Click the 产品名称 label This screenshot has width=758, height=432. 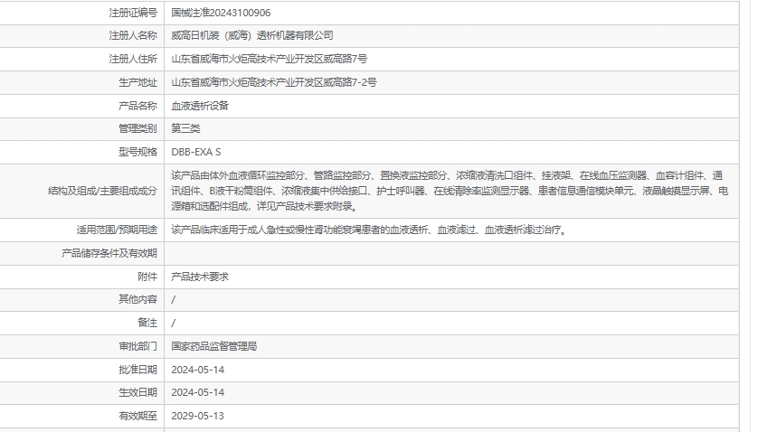click(137, 106)
